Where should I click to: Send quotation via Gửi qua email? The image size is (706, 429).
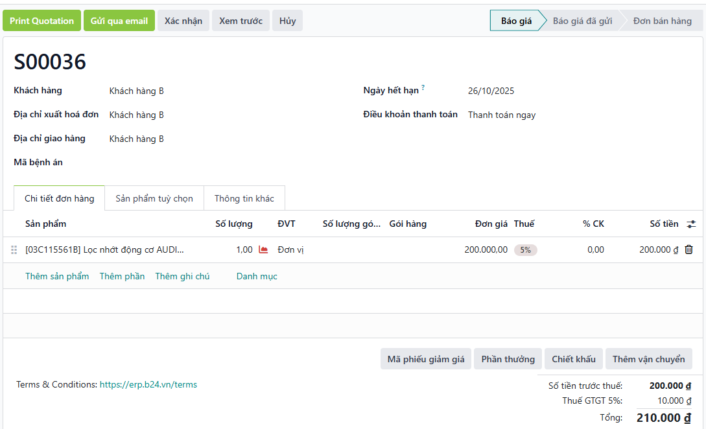click(119, 21)
